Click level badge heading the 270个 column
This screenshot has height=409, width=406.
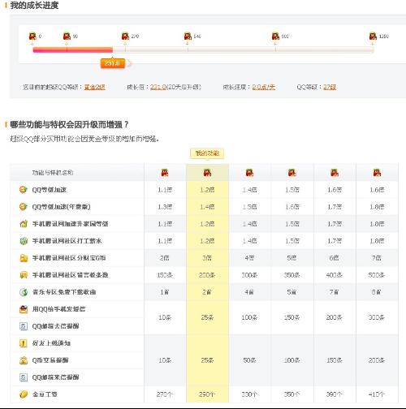click(165, 172)
